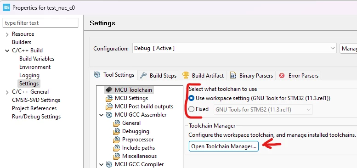
Task: Select Project References in tree
Action: tap(34, 108)
